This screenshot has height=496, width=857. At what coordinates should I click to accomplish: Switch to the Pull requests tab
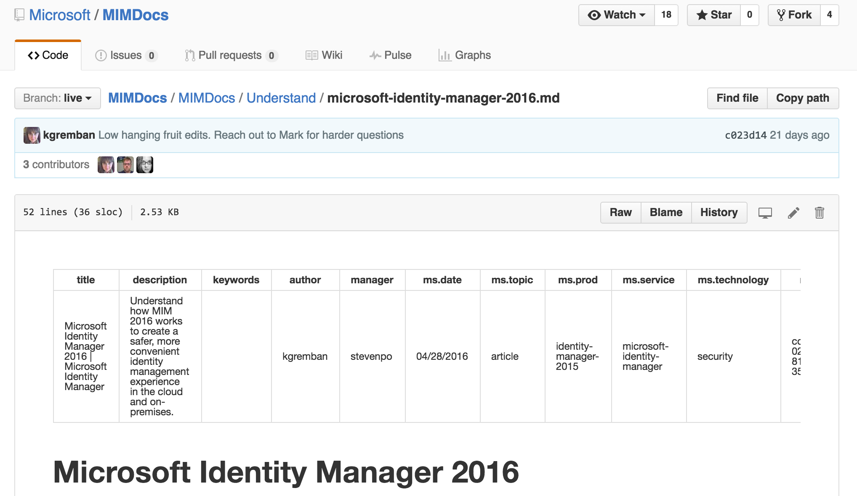pos(231,55)
